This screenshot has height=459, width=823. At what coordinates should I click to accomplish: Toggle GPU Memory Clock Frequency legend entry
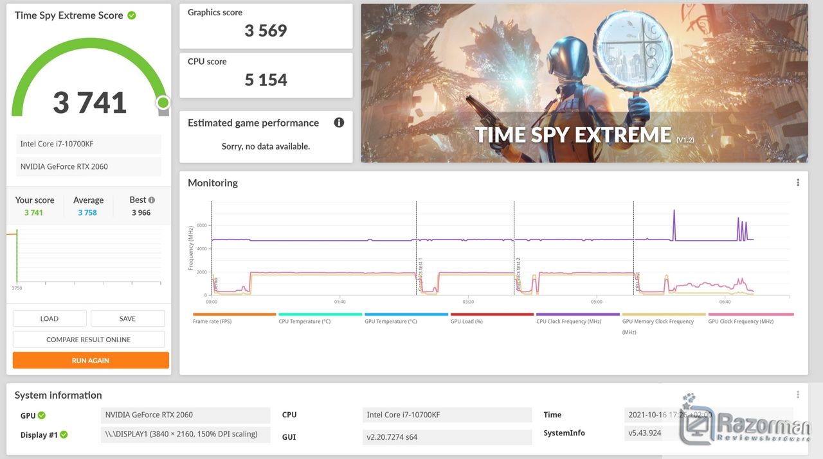(x=664, y=324)
